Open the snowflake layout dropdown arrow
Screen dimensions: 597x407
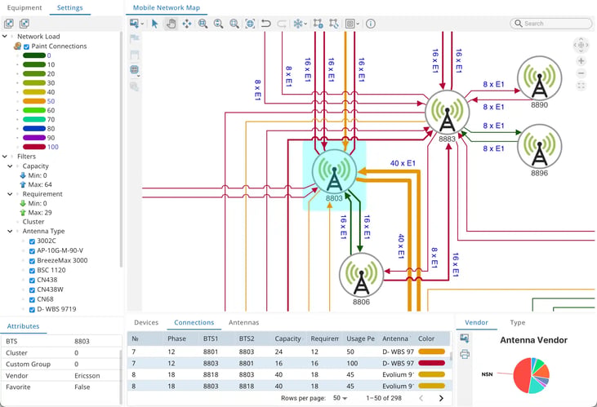[x=305, y=24]
